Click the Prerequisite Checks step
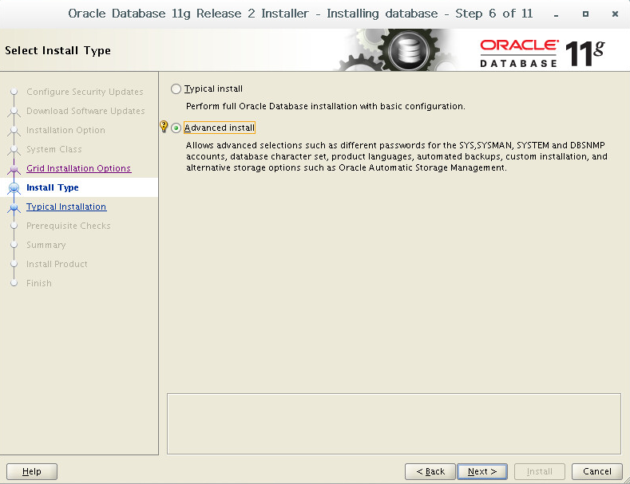 (x=69, y=226)
